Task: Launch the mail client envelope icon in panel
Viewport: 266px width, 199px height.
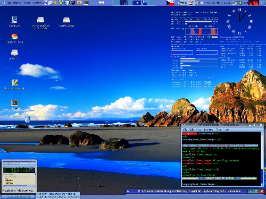Action: point(51,3)
